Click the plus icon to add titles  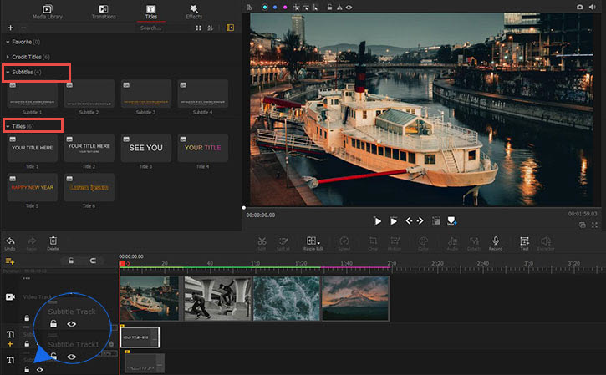[x=10, y=28]
